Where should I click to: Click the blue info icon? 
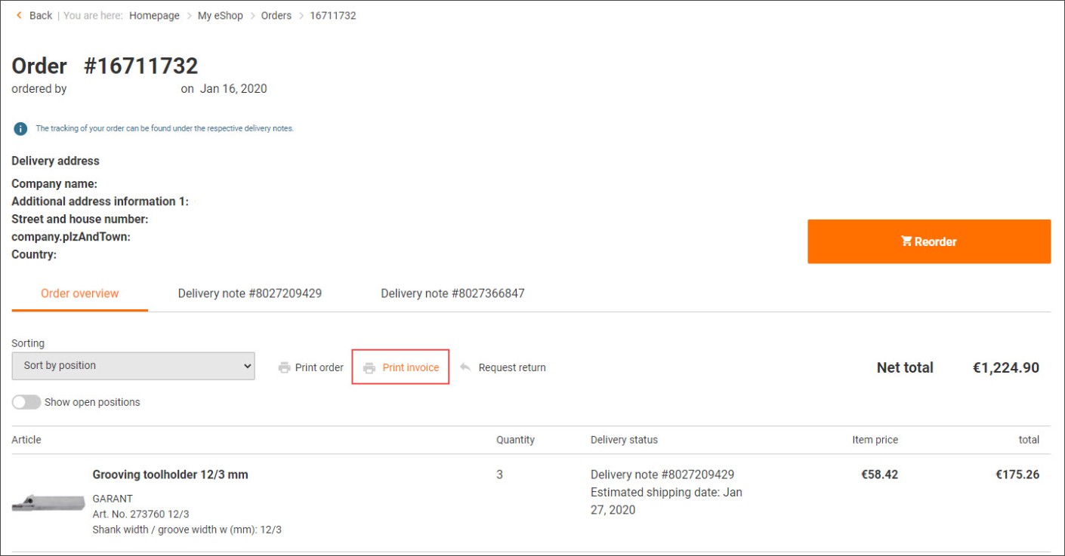pos(20,129)
